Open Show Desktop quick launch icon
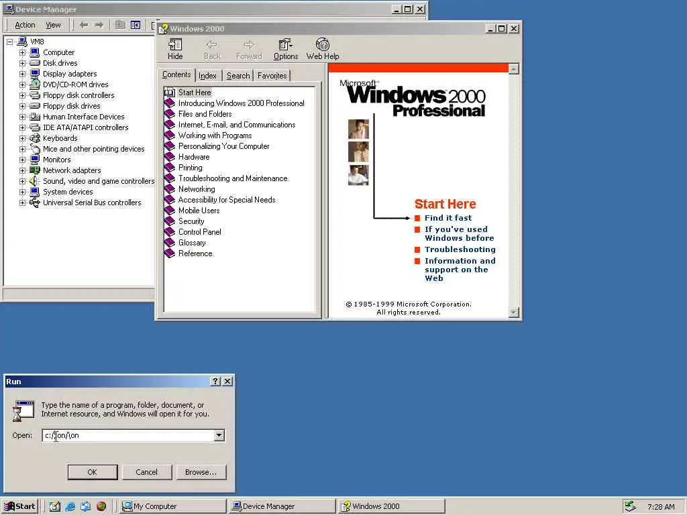 click(55, 506)
